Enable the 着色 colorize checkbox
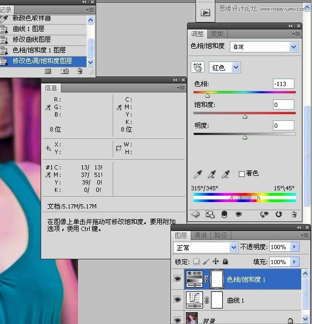 (x=241, y=174)
